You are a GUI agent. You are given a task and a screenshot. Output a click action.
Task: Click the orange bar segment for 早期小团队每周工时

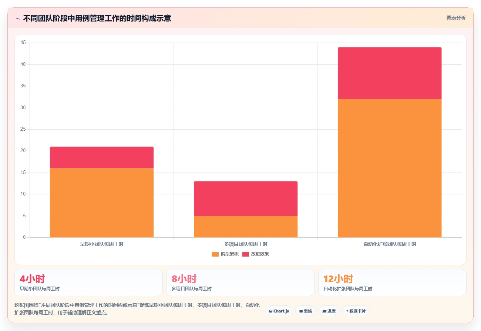click(x=102, y=203)
